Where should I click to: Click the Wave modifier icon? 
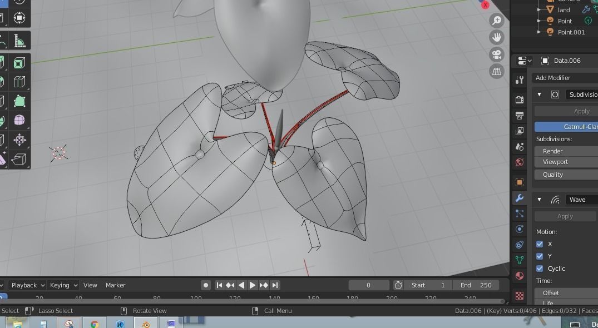[555, 200]
